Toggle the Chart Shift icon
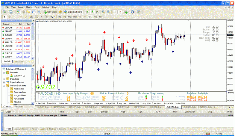The width and height of the screenshot is (235, 136). (120, 12)
